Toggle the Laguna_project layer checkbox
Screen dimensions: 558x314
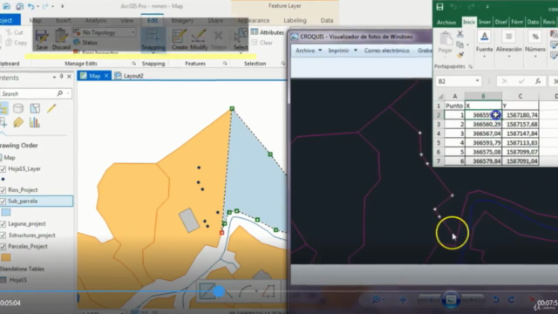[3, 224]
